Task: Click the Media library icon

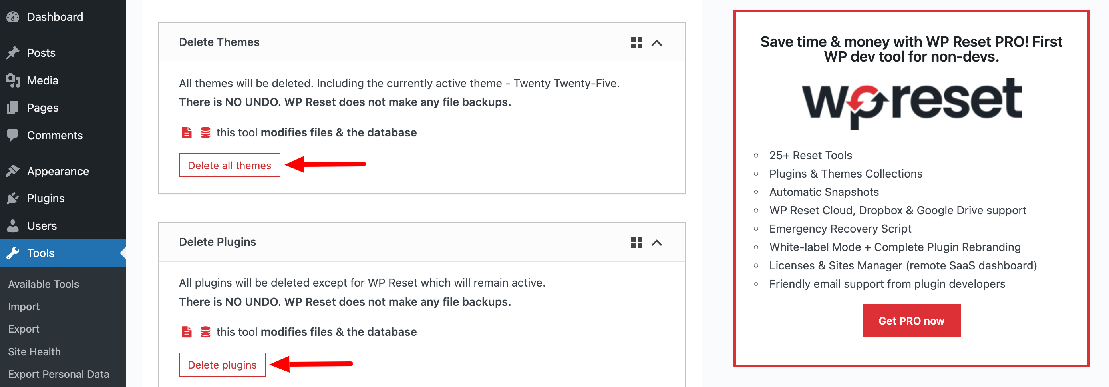Action: (x=13, y=80)
